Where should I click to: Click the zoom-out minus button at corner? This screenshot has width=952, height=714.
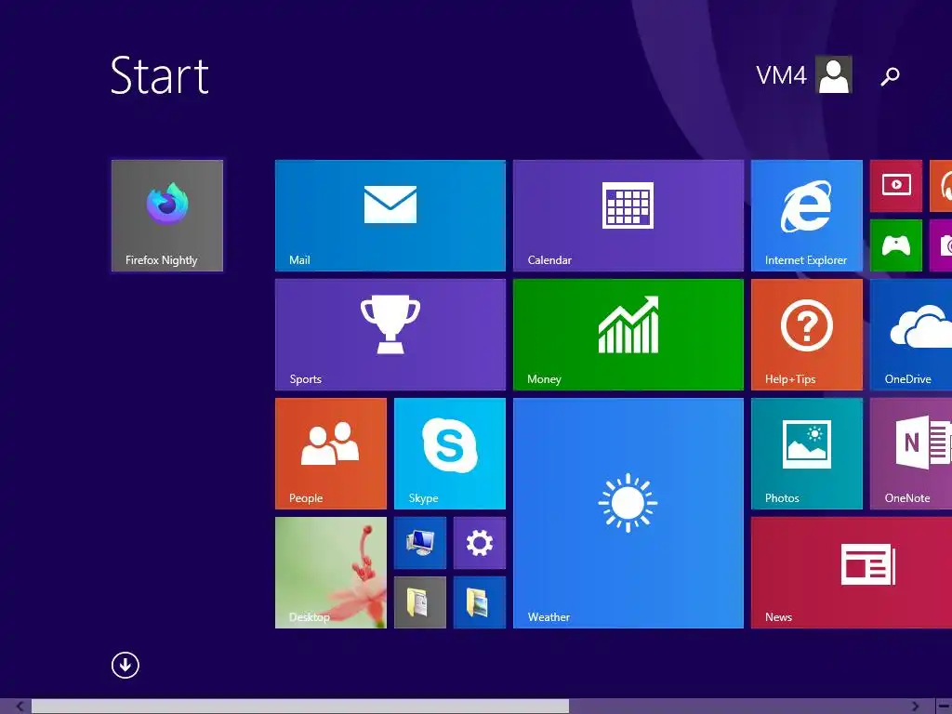[943, 707]
